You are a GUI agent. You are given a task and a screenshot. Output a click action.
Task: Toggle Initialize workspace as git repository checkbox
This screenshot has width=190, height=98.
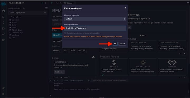[65, 33]
